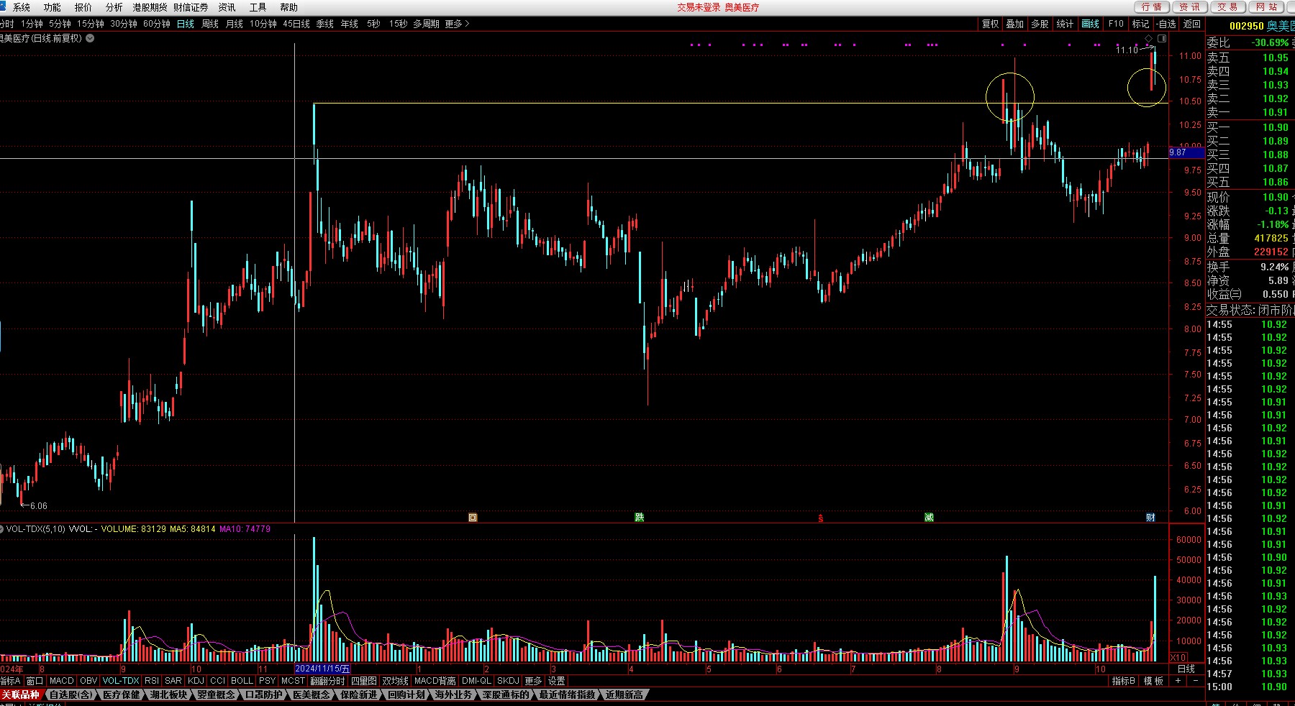Screen dimensions: 1295x706
Task: Switch to 30分钟 period
Action: tap(124, 24)
